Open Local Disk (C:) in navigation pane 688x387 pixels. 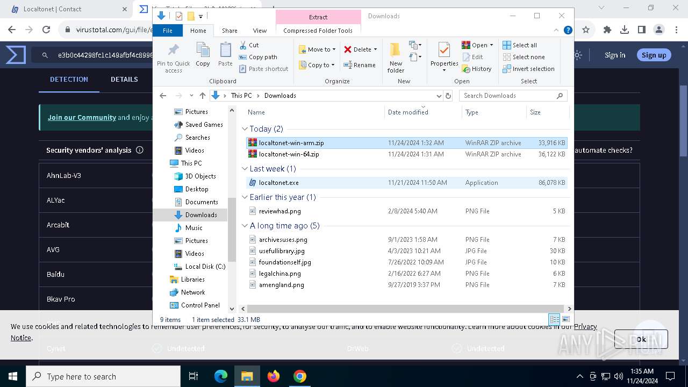click(199, 267)
